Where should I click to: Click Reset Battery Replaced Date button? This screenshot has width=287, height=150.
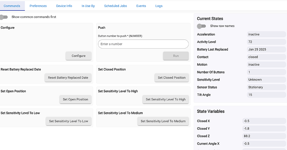pos(68,78)
